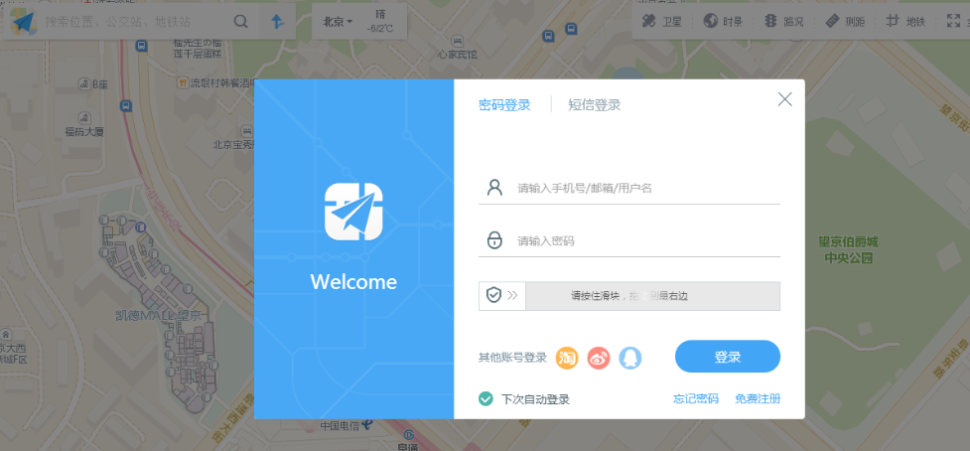Switch to 短信登录 tab
970x451 pixels.
tap(595, 105)
